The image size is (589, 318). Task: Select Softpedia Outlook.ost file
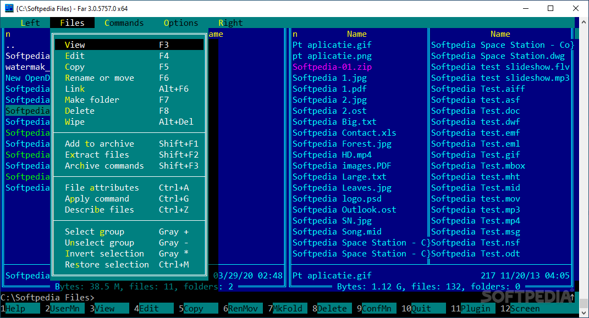344,210
